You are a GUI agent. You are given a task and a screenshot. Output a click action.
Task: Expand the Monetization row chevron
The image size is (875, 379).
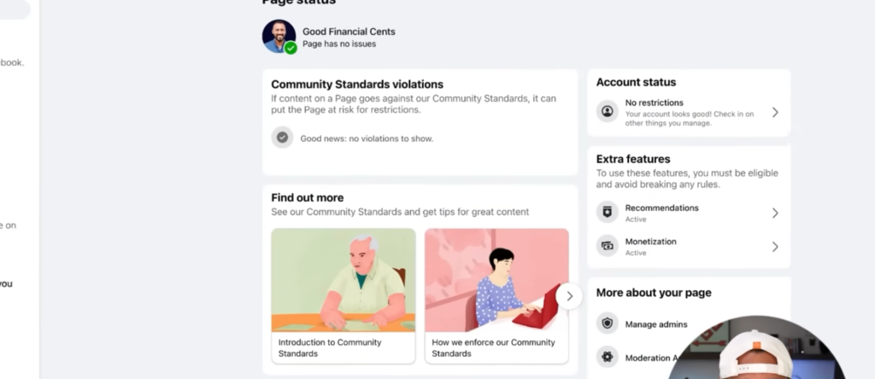coord(775,247)
